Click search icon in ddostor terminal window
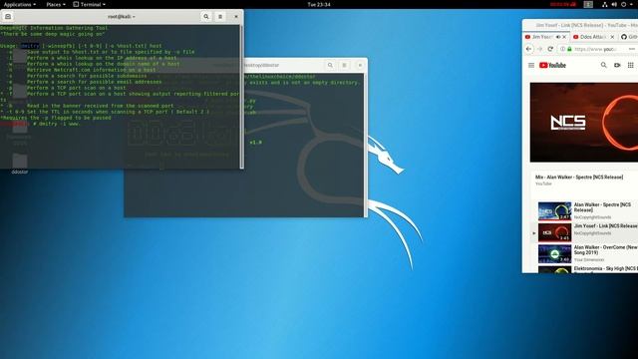638x359 pixels. click(330, 65)
